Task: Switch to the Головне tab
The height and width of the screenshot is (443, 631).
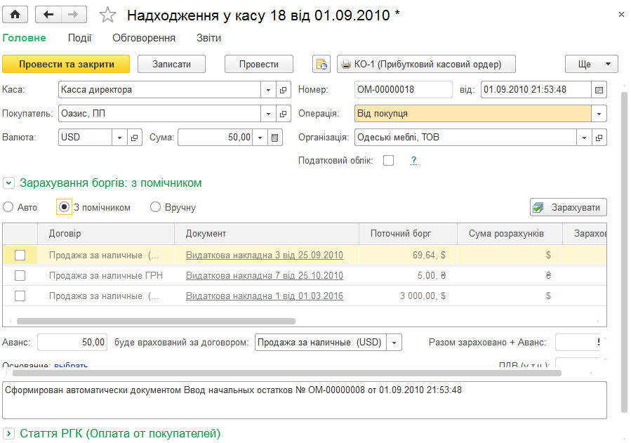Action: click(x=24, y=38)
